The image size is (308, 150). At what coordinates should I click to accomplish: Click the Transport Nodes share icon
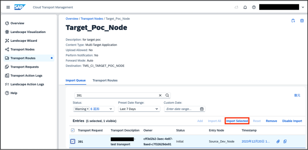[7, 49]
